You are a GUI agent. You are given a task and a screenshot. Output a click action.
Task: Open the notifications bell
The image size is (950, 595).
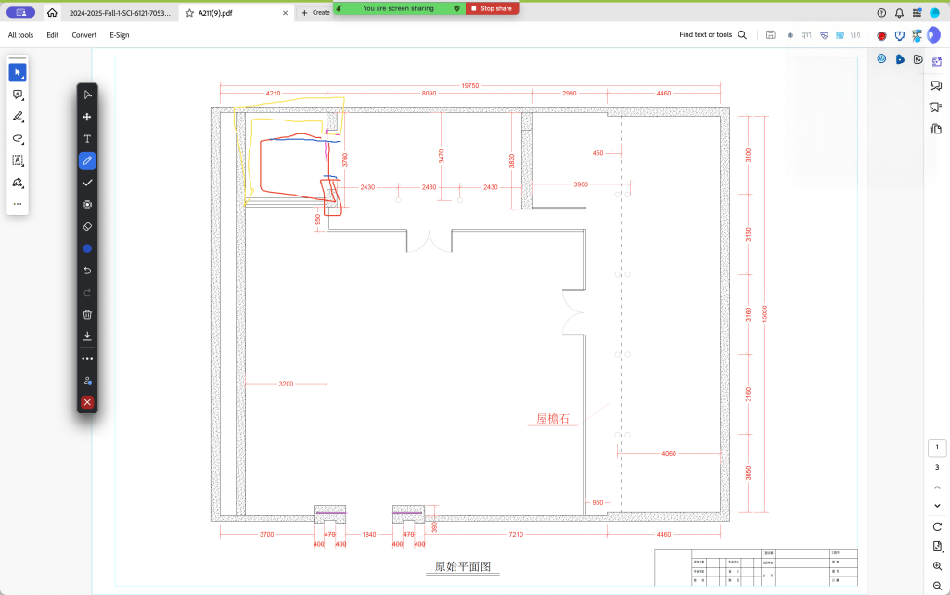point(899,13)
